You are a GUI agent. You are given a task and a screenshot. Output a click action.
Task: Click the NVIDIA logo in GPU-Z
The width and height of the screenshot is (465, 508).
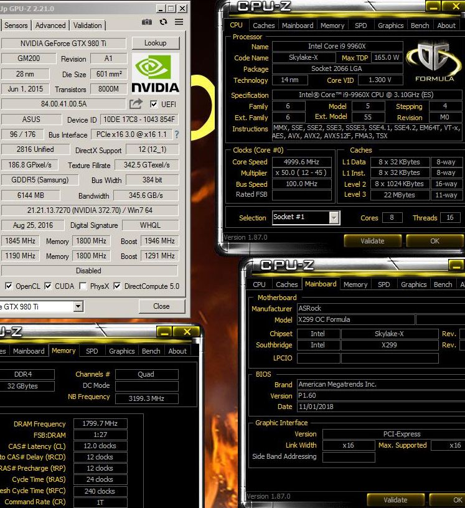tap(155, 73)
